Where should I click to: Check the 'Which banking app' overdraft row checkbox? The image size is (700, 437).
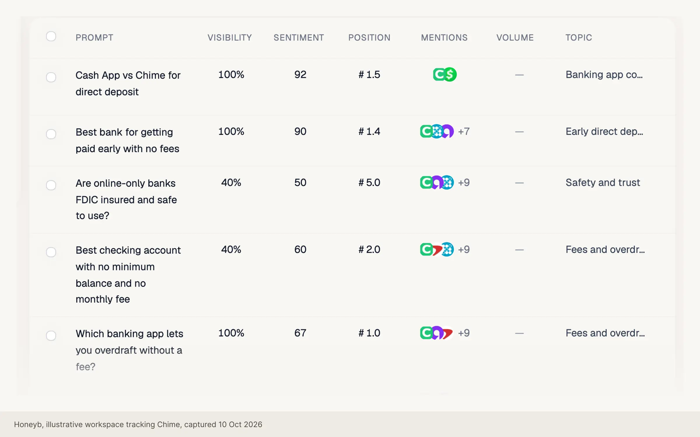(x=51, y=336)
